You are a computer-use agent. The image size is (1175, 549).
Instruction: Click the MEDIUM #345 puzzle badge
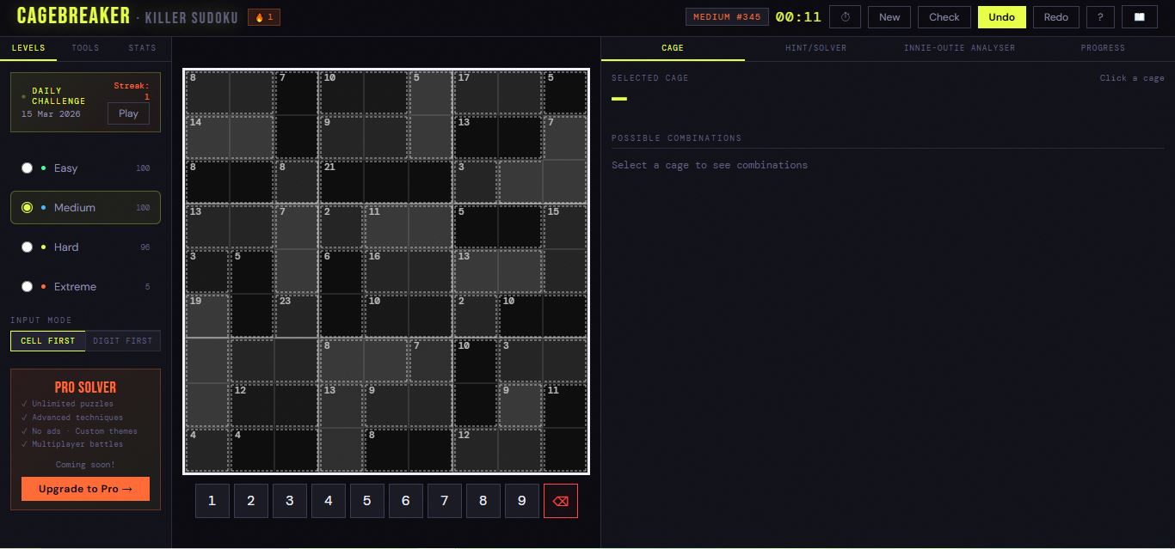tap(727, 17)
